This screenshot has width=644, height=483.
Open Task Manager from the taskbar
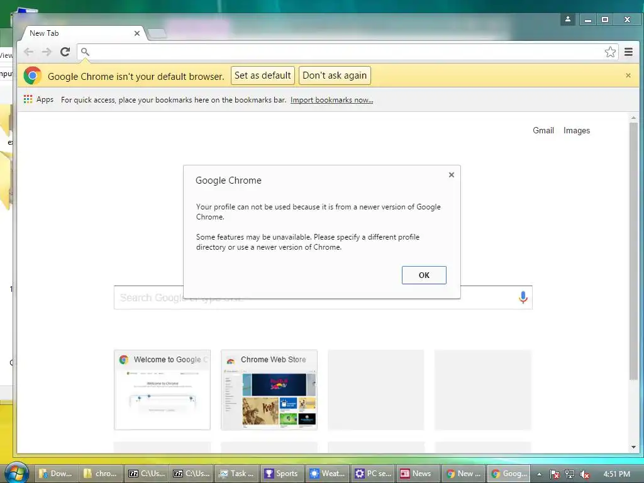pos(237,474)
